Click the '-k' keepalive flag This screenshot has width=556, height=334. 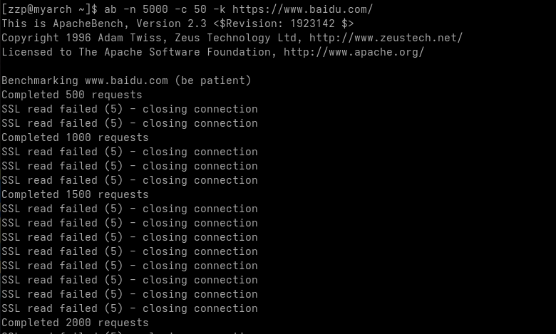click(x=219, y=9)
